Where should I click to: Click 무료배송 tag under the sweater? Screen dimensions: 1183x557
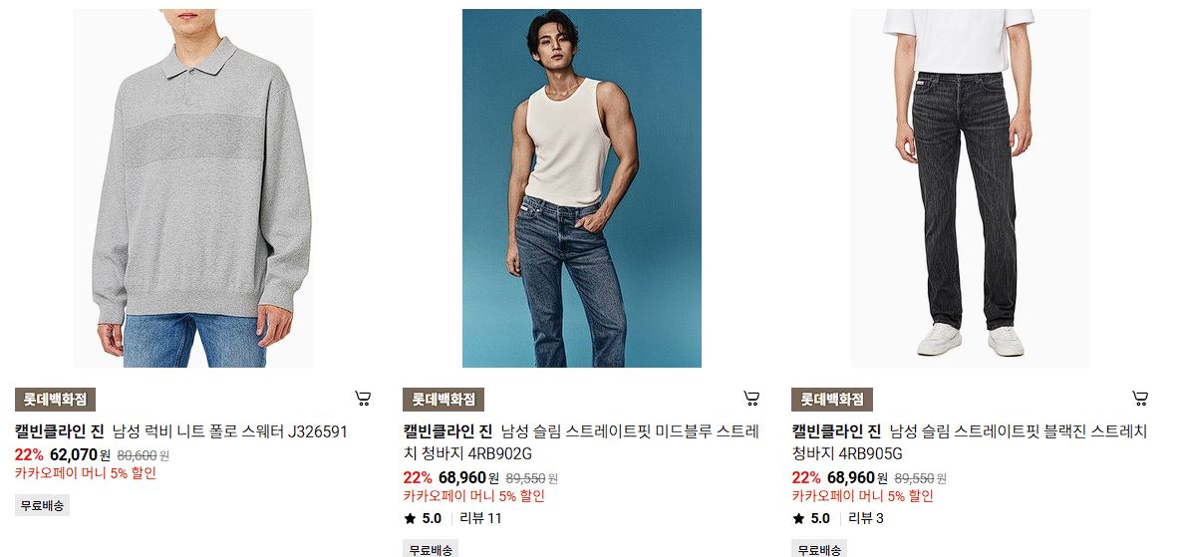tap(42, 505)
